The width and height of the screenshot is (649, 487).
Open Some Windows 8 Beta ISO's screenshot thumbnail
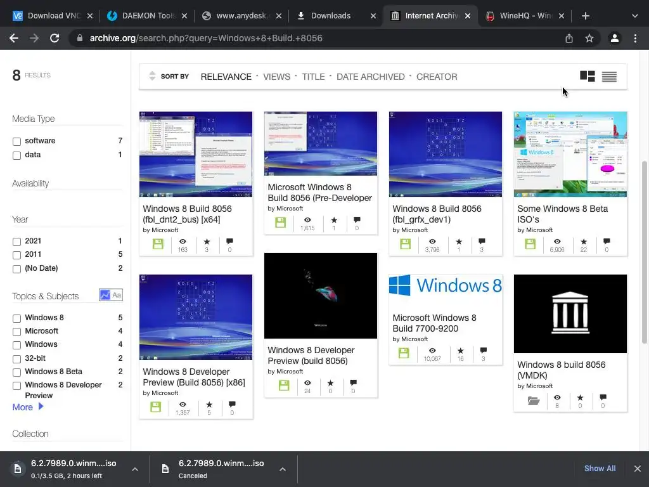coord(570,154)
